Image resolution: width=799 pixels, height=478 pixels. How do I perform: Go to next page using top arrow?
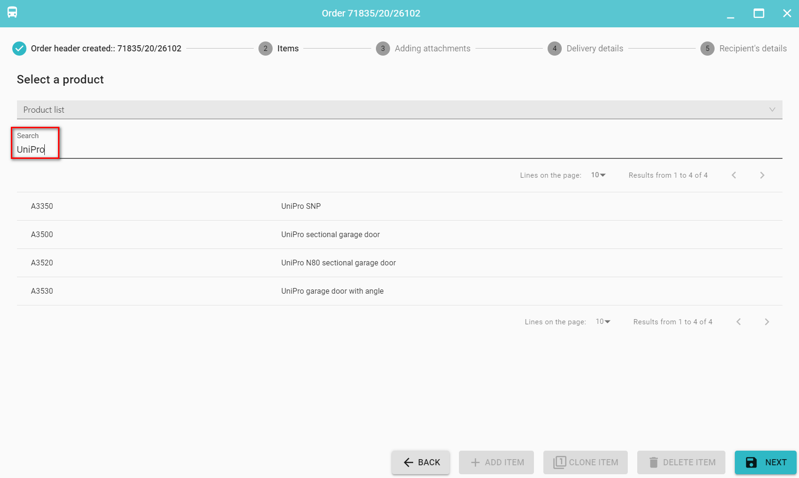pyautogui.click(x=762, y=175)
